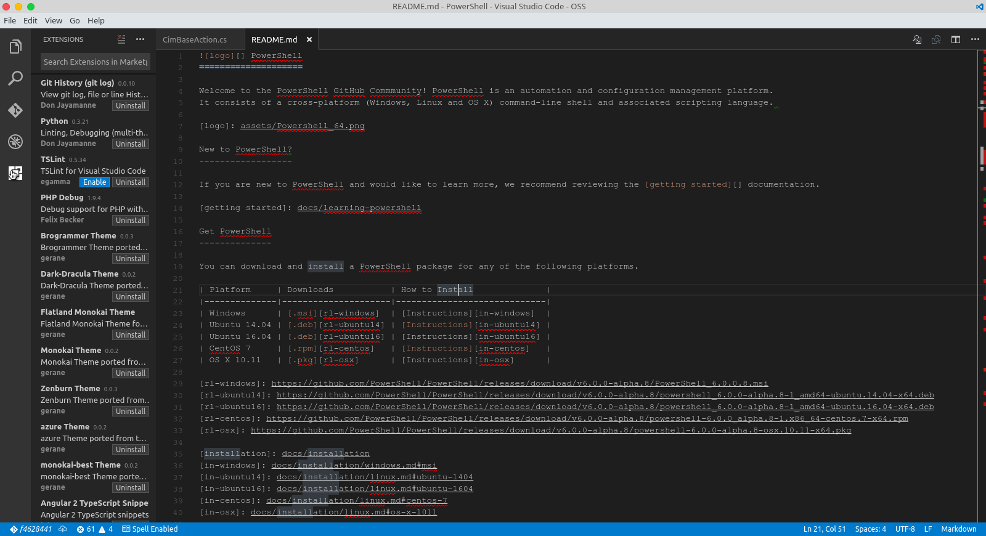986x536 pixels.
Task: Follow rl-osx .pkg download URL
Action: click(551, 431)
